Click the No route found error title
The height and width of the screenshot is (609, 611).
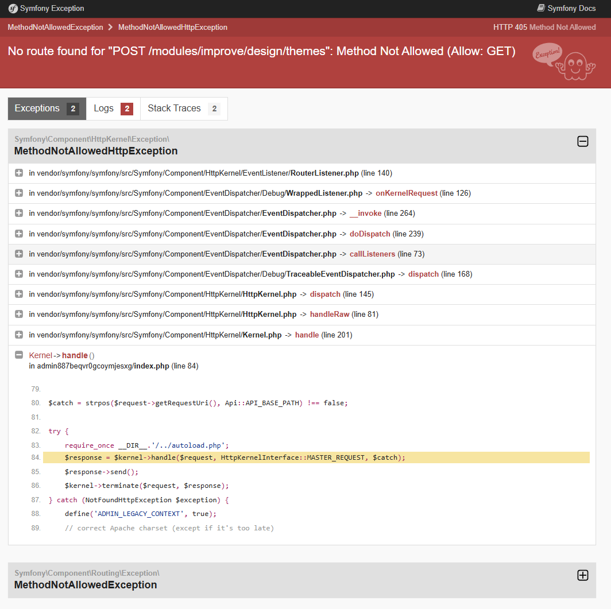261,51
